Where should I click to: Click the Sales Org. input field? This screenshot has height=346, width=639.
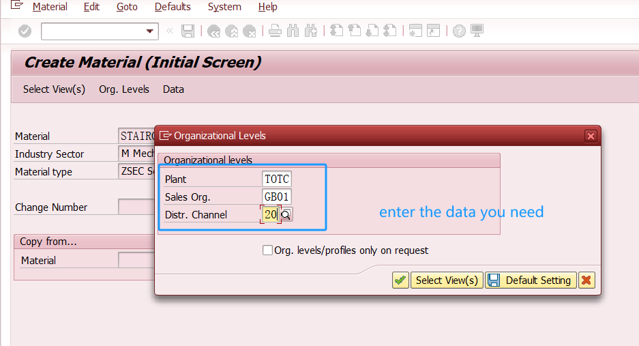click(x=277, y=197)
